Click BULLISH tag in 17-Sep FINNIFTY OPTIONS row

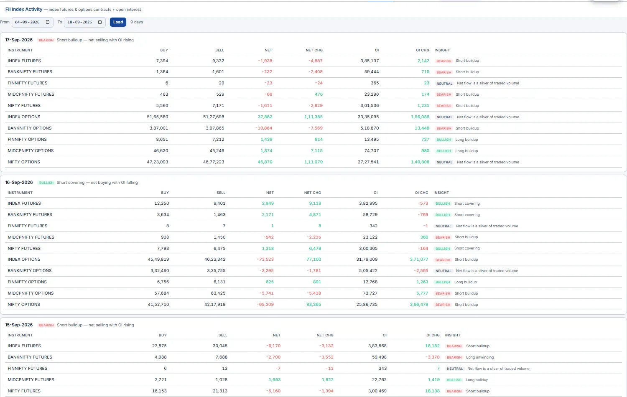pyautogui.click(x=443, y=140)
